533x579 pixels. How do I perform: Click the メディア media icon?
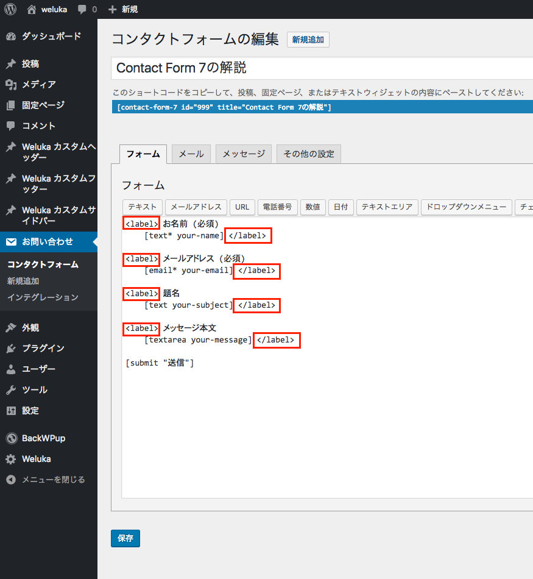11,85
